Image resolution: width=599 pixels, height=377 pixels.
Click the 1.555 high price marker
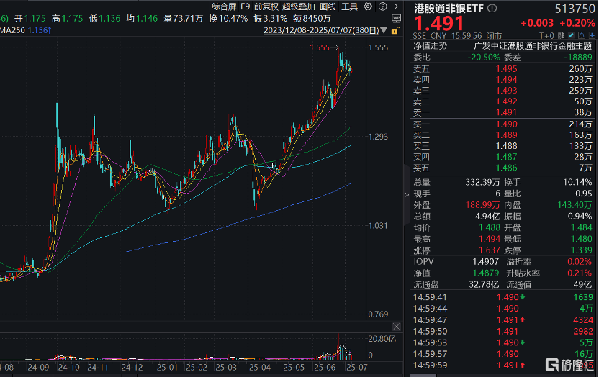pyautogui.click(x=320, y=47)
